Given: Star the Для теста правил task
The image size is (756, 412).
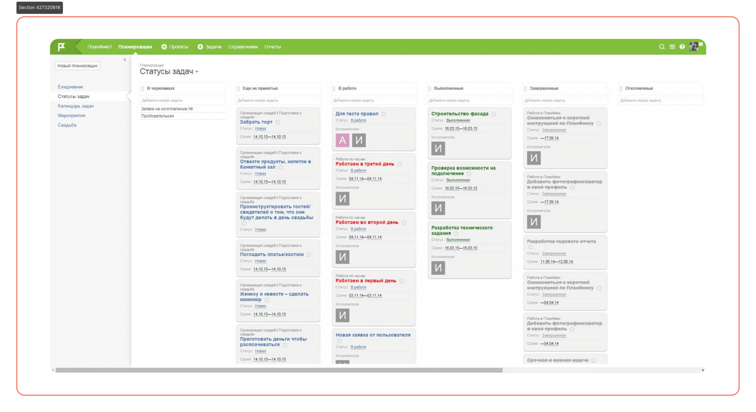Looking at the screenshot, I should pyautogui.click(x=384, y=114).
